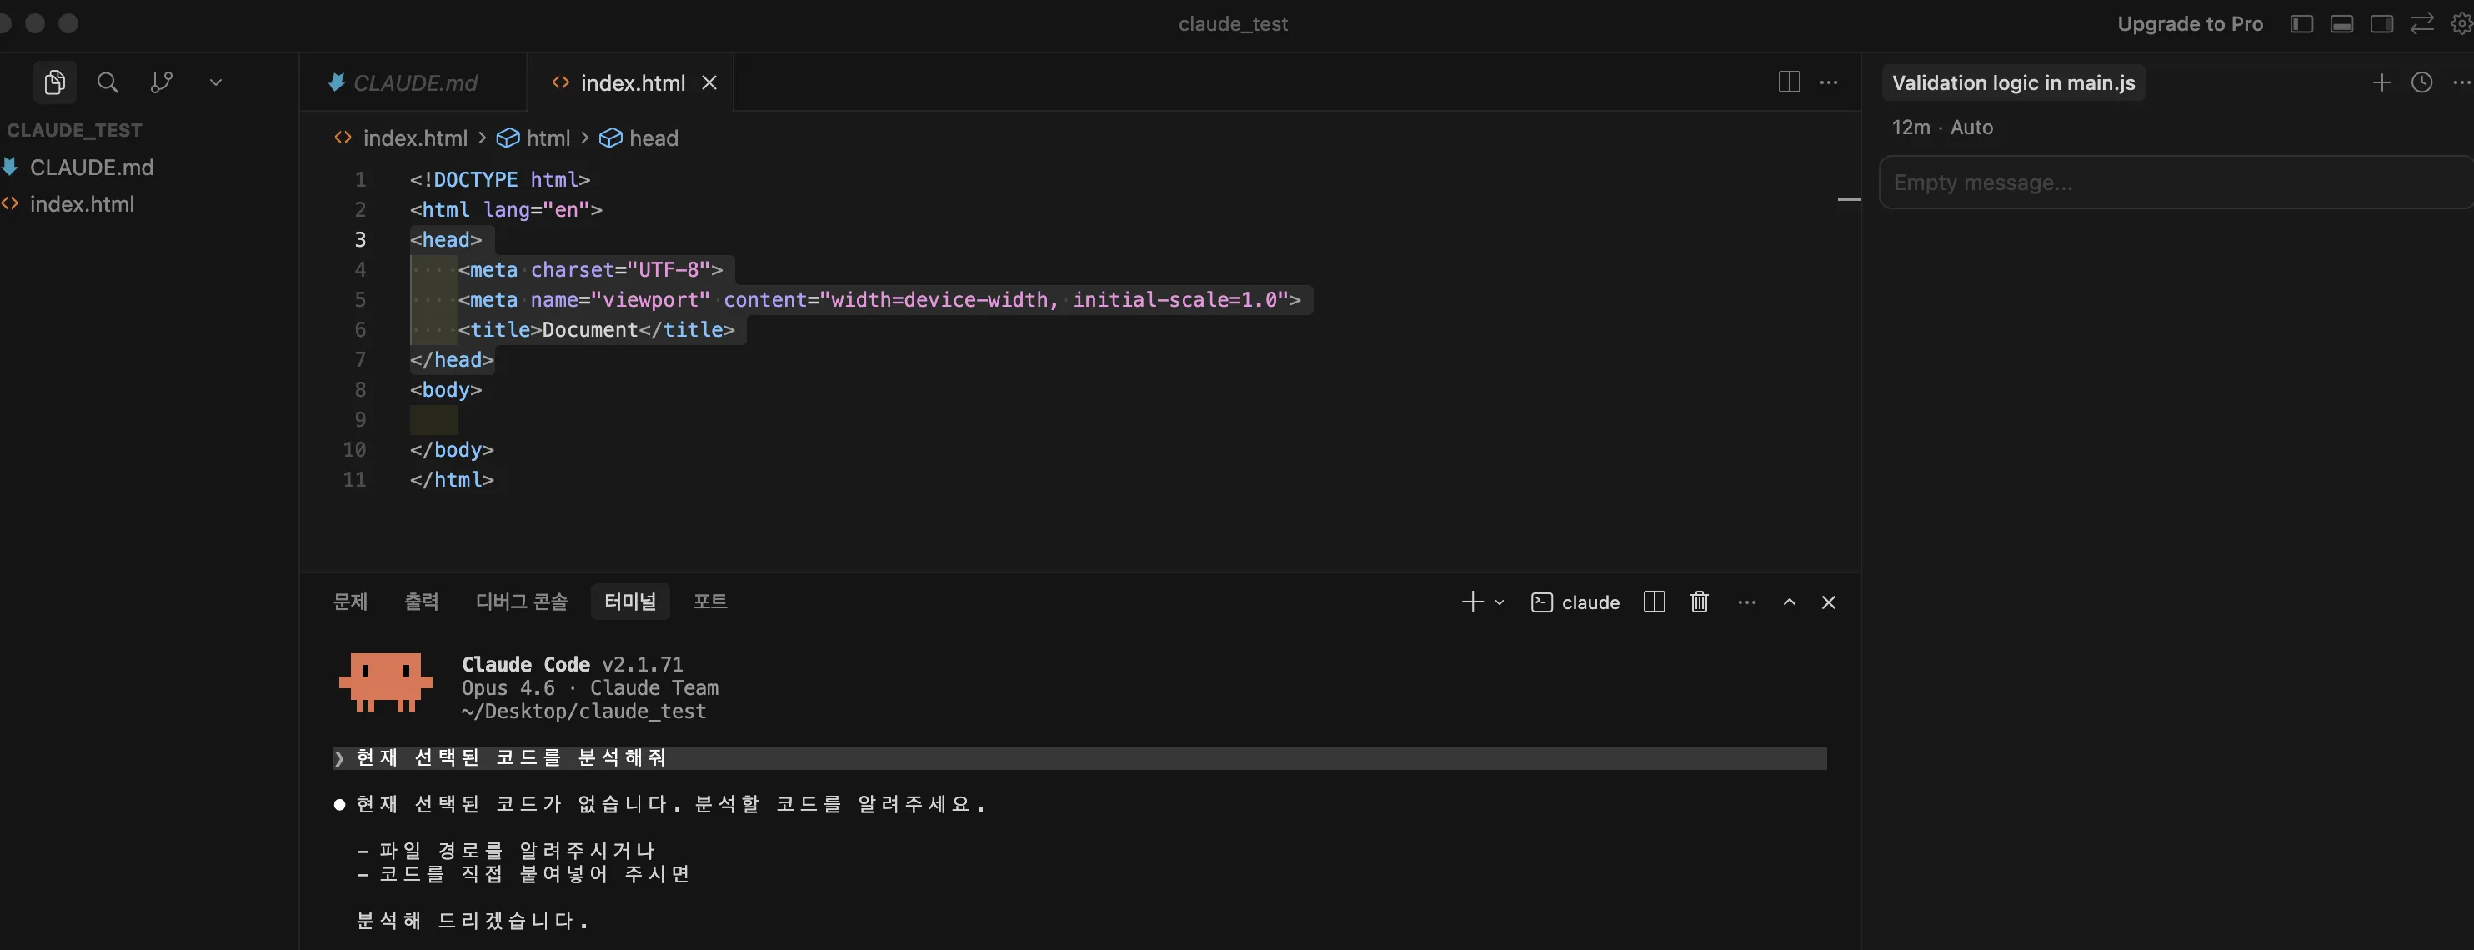2474x950 pixels.
Task: Toggle the bottom panel visibility
Action: [2342, 23]
